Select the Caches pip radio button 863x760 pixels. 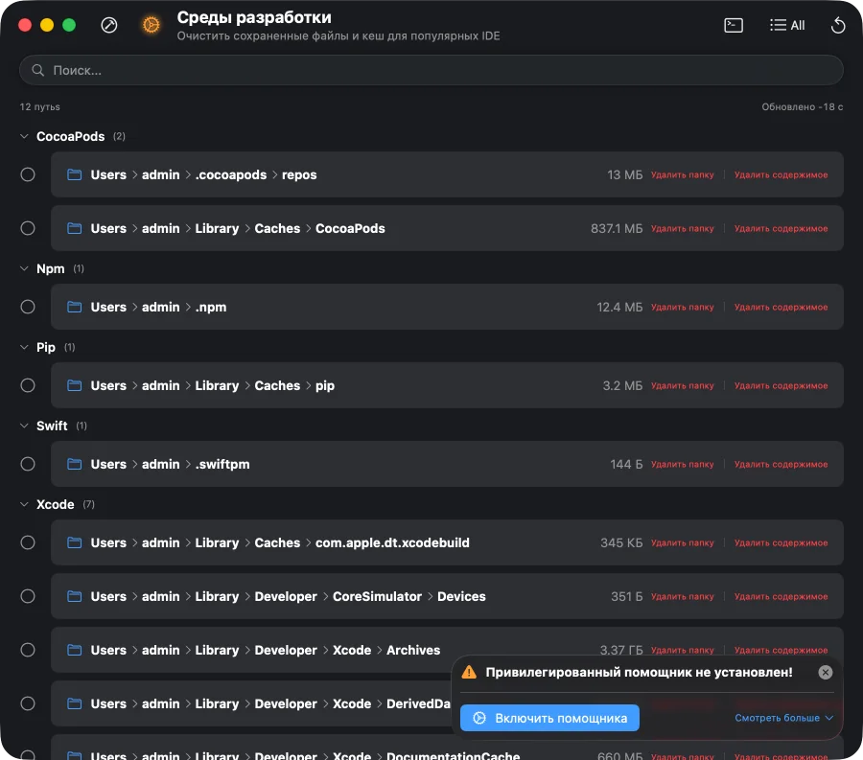point(28,385)
